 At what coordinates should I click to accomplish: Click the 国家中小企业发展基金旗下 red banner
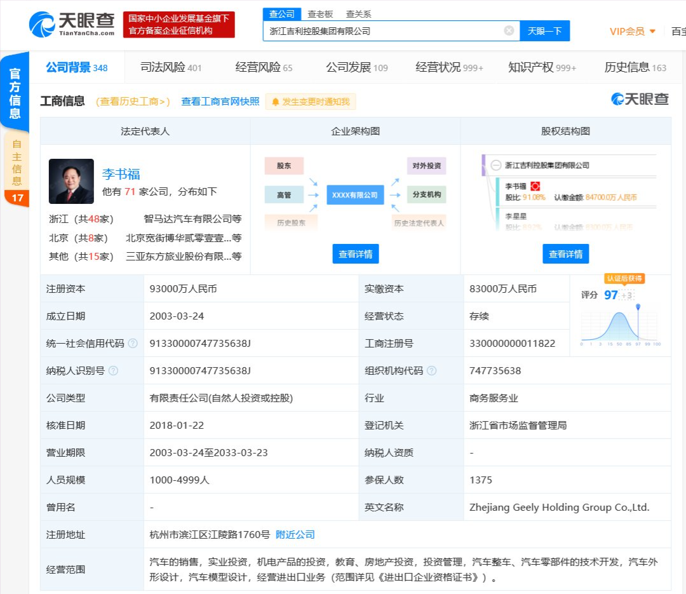click(x=178, y=25)
